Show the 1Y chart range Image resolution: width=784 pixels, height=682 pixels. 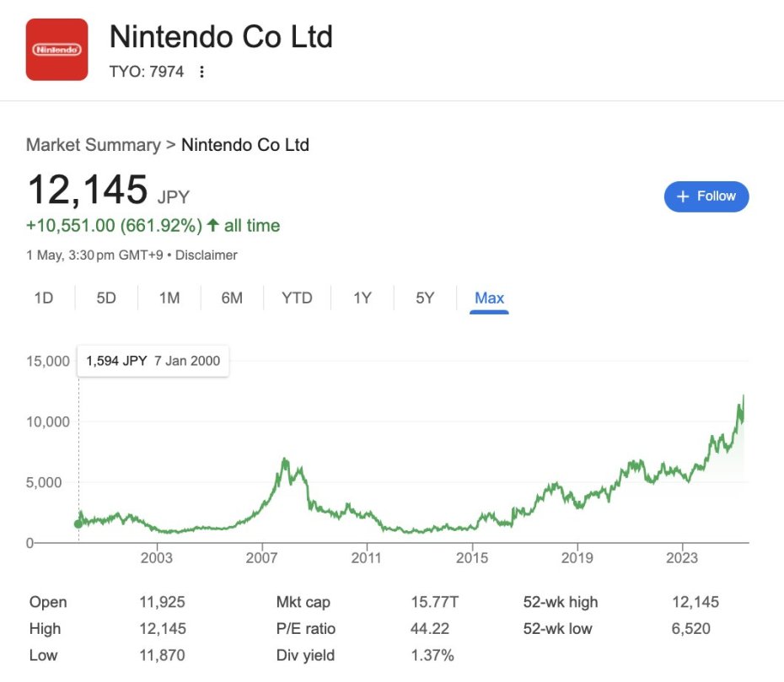pyautogui.click(x=362, y=298)
